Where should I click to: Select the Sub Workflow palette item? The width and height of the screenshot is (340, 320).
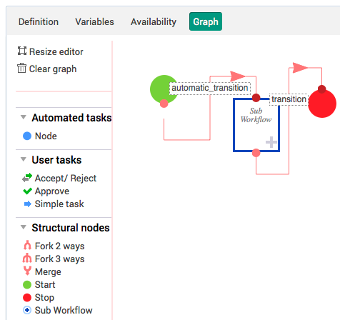57,310
